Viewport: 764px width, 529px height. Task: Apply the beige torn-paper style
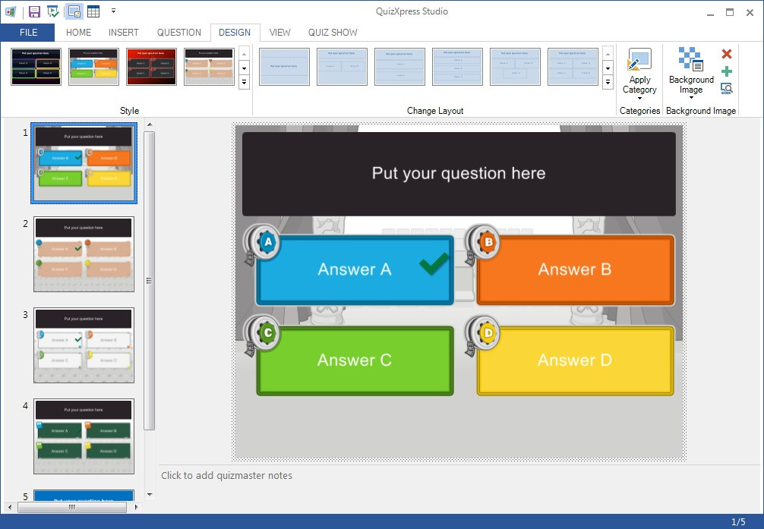point(209,67)
